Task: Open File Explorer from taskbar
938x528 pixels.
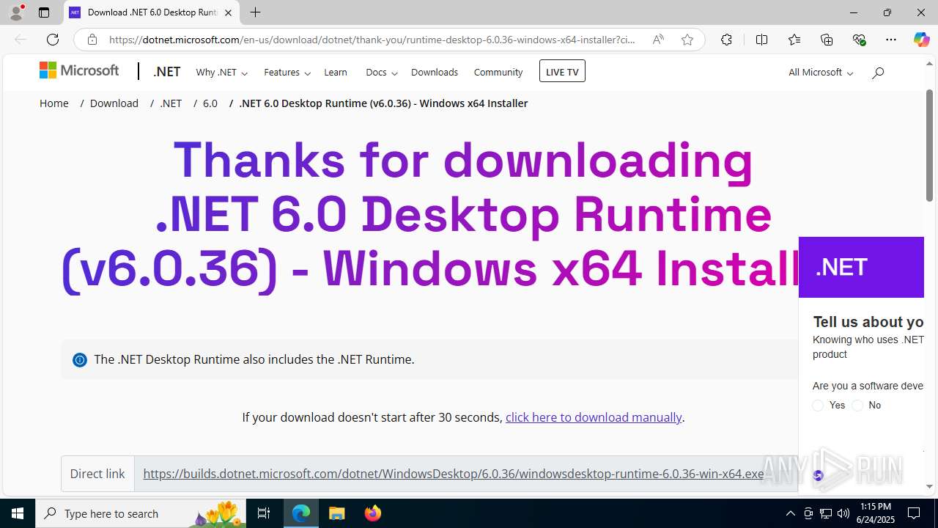Action: (336, 513)
